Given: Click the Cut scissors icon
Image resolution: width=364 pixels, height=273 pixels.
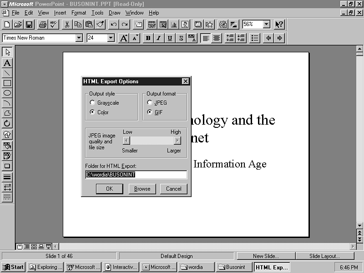Looking at the screenshot, I should click(x=67, y=25).
